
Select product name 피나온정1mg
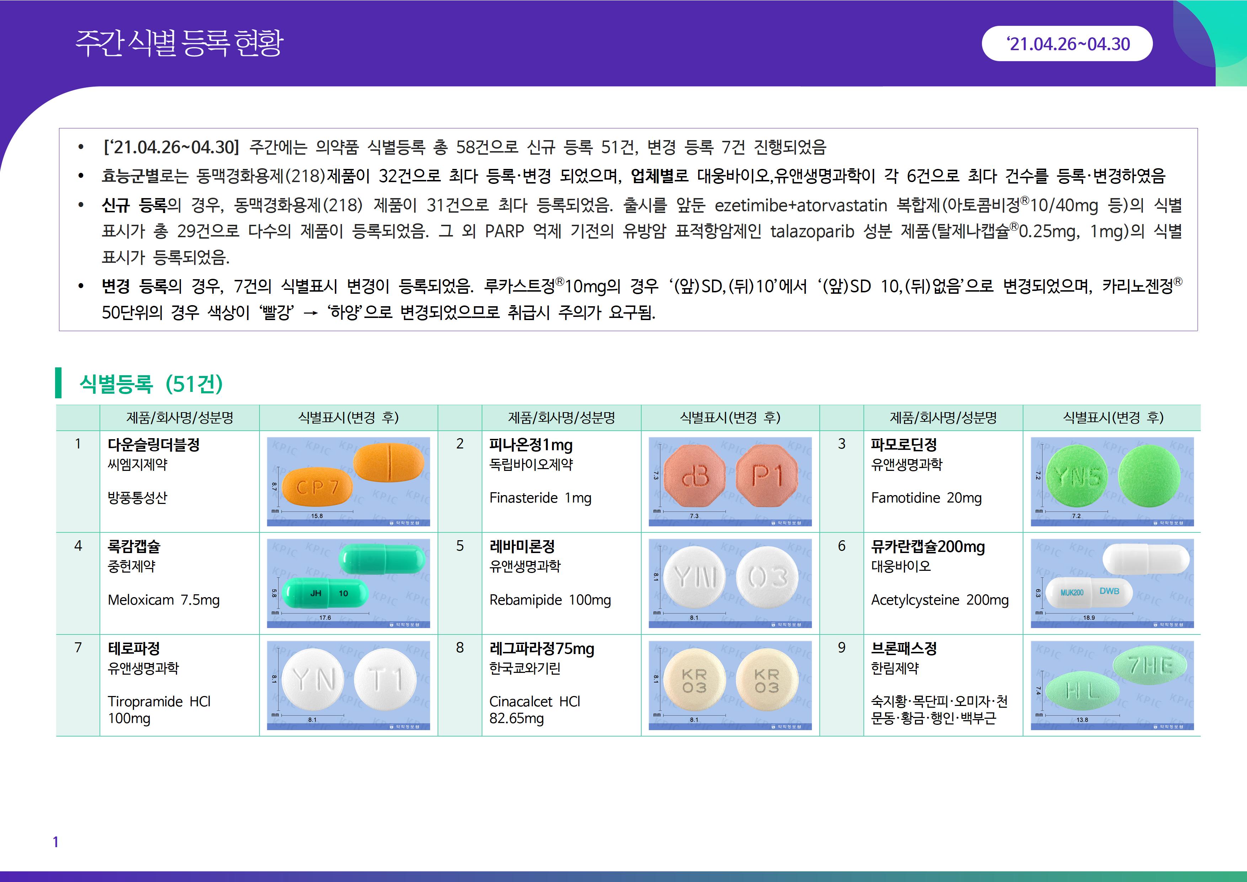[x=531, y=445]
